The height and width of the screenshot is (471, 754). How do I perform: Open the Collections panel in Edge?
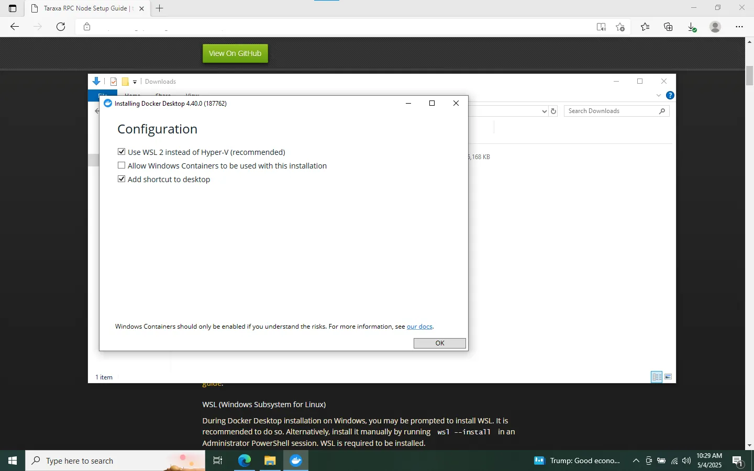(669, 27)
